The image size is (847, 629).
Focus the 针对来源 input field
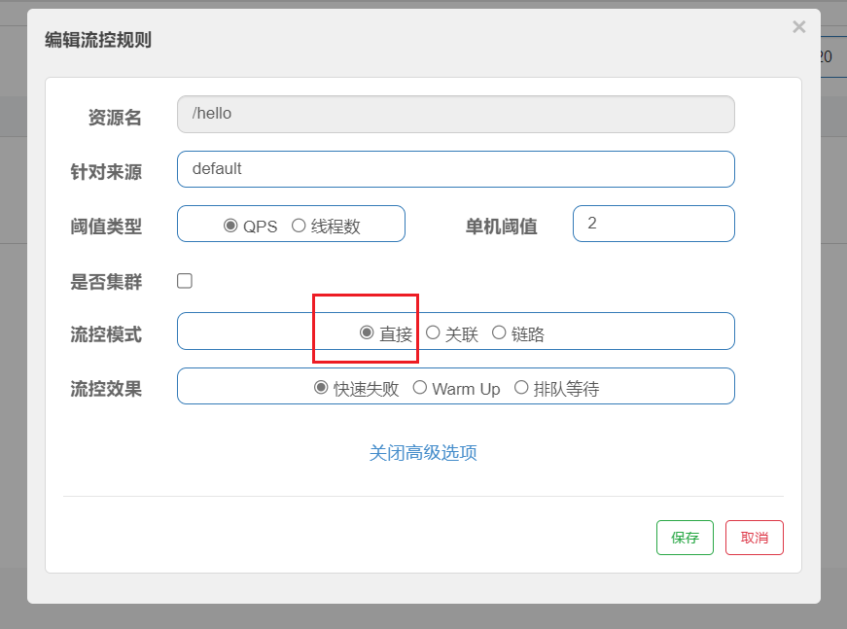[x=455, y=169]
